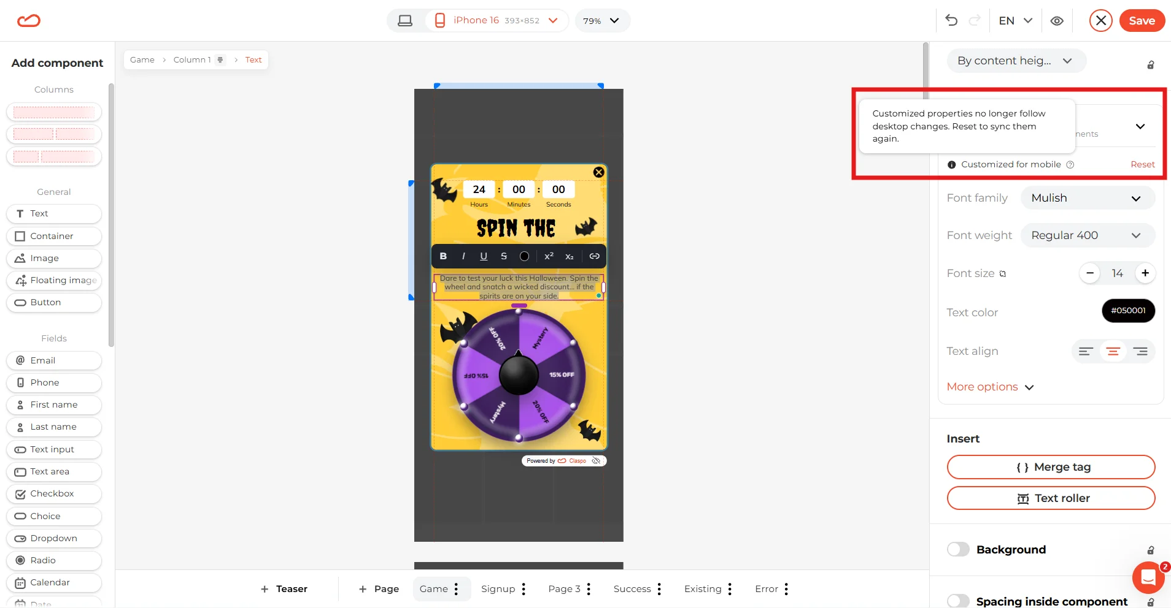The height and width of the screenshot is (608, 1171).
Task: Align text to the right
Action: (1140, 351)
